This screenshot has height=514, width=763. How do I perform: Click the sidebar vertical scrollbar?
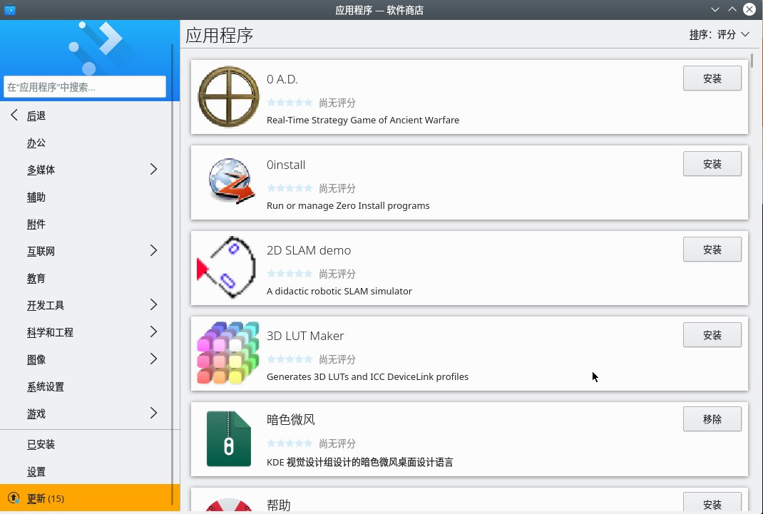tap(173, 274)
